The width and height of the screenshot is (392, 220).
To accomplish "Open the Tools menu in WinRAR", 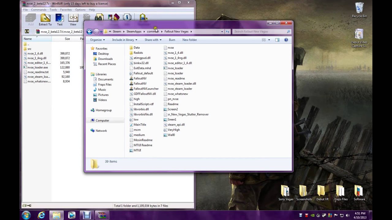I will (x=53, y=10).
